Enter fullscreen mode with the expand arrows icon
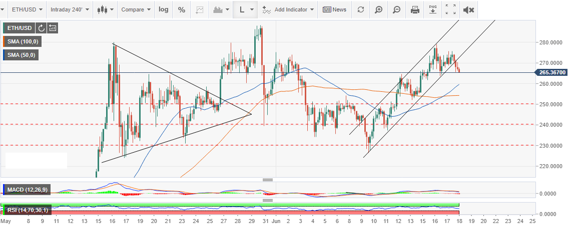The height and width of the screenshot is (231, 572). [x=450, y=9]
